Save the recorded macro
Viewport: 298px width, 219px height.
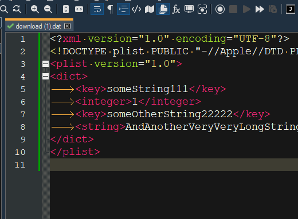273,9
